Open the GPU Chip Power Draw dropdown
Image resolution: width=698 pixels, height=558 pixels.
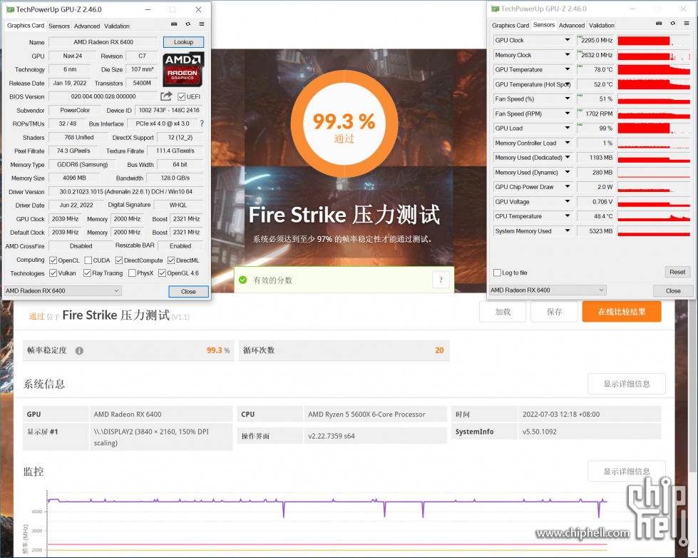coord(568,187)
